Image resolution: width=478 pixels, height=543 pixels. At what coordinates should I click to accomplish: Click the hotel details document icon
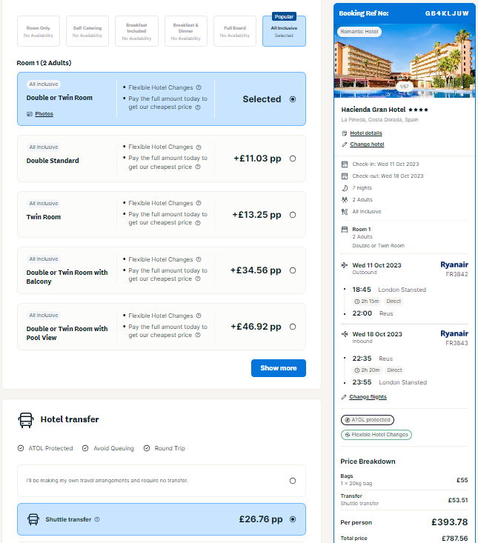(x=345, y=133)
